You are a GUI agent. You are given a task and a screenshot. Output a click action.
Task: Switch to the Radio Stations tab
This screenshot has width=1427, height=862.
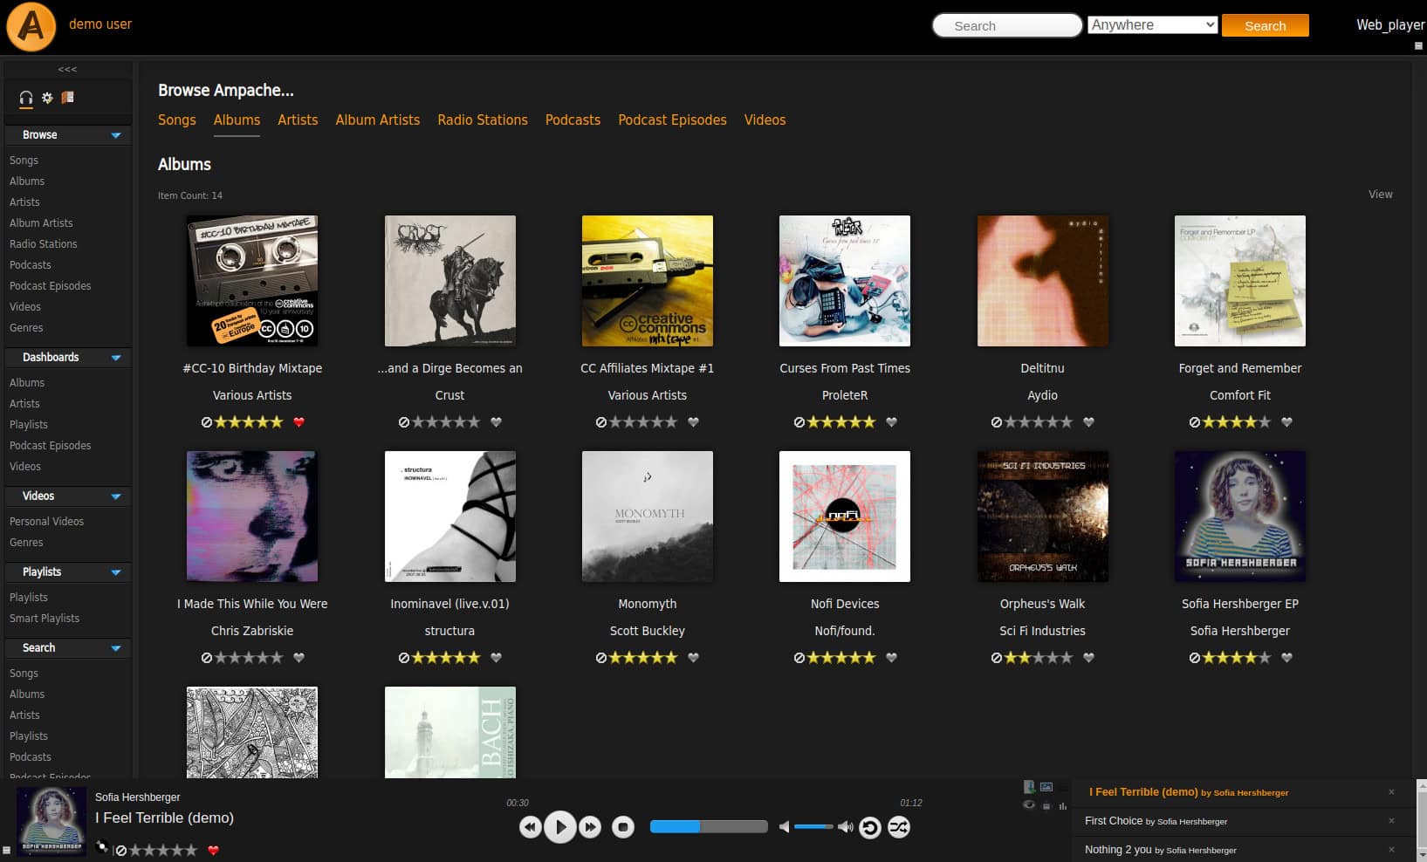[482, 120]
